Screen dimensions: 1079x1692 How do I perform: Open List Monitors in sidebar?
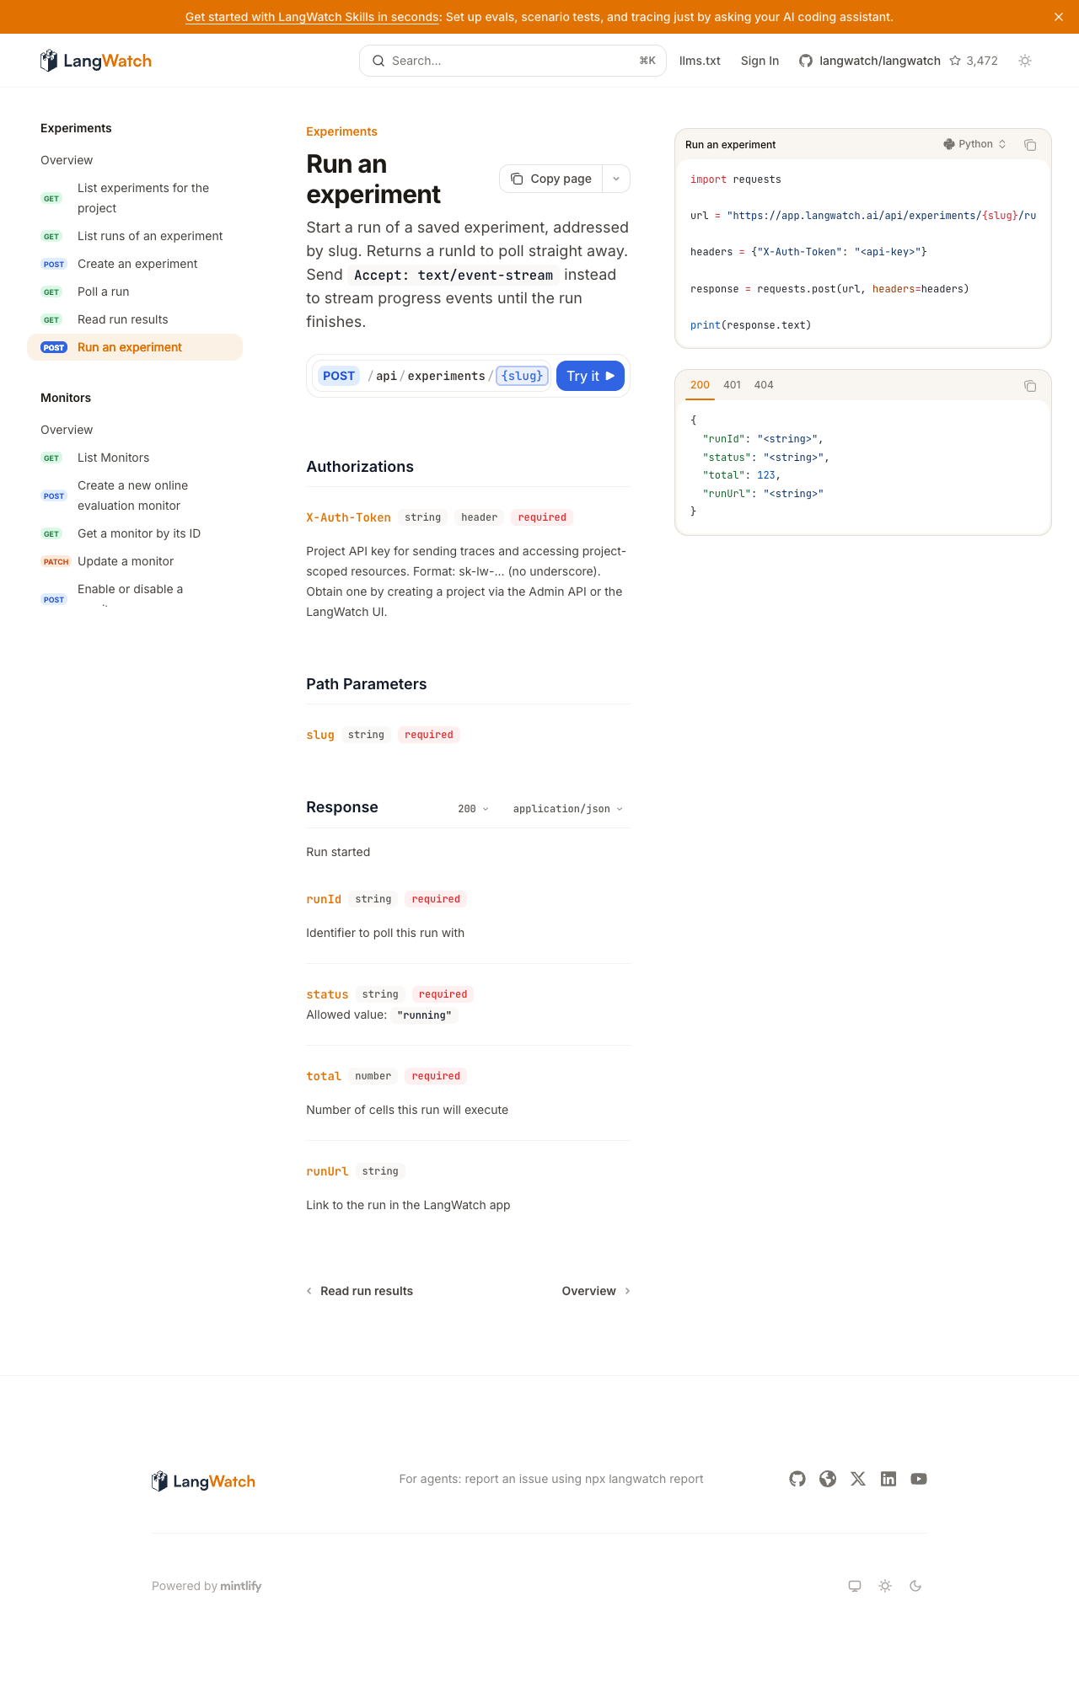pyautogui.click(x=135, y=458)
